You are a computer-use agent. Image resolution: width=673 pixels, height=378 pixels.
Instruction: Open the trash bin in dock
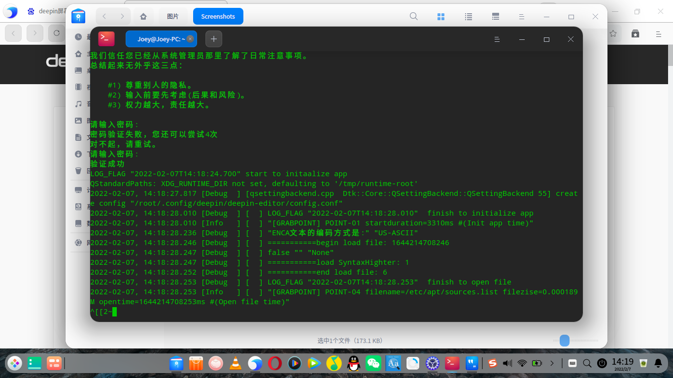point(643,363)
